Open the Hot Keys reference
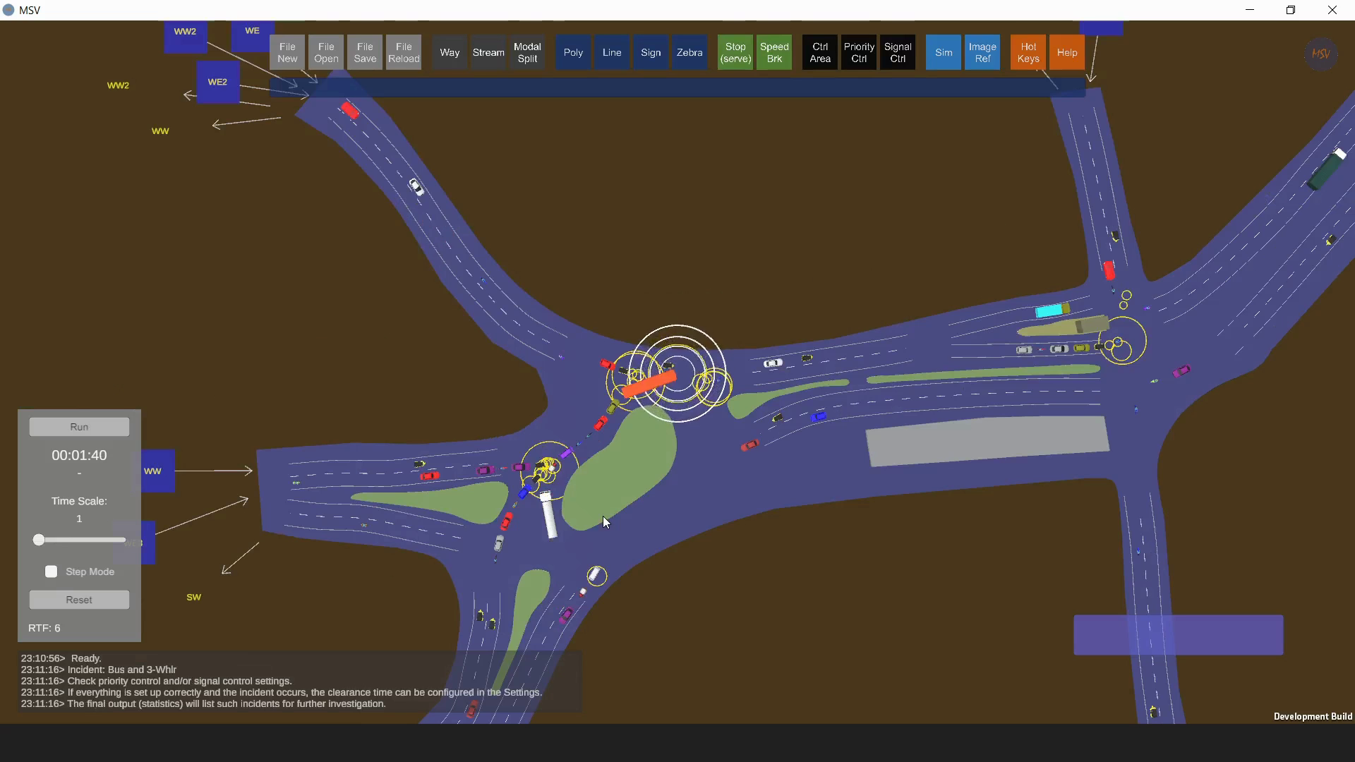This screenshot has height=762, width=1355. (1028, 53)
